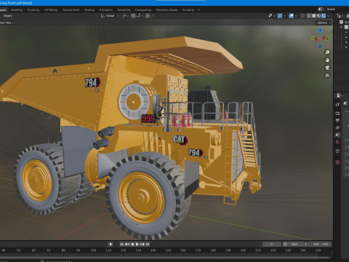Open the outliner editor type dropdown
This screenshot has height=262, width=349.
(x=340, y=16)
